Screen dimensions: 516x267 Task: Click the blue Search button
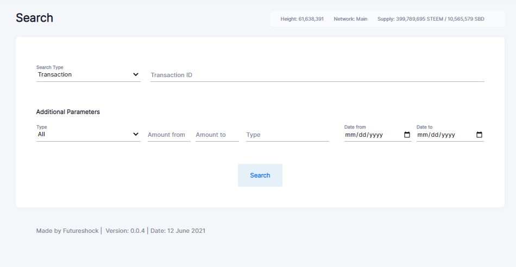pyautogui.click(x=260, y=175)
